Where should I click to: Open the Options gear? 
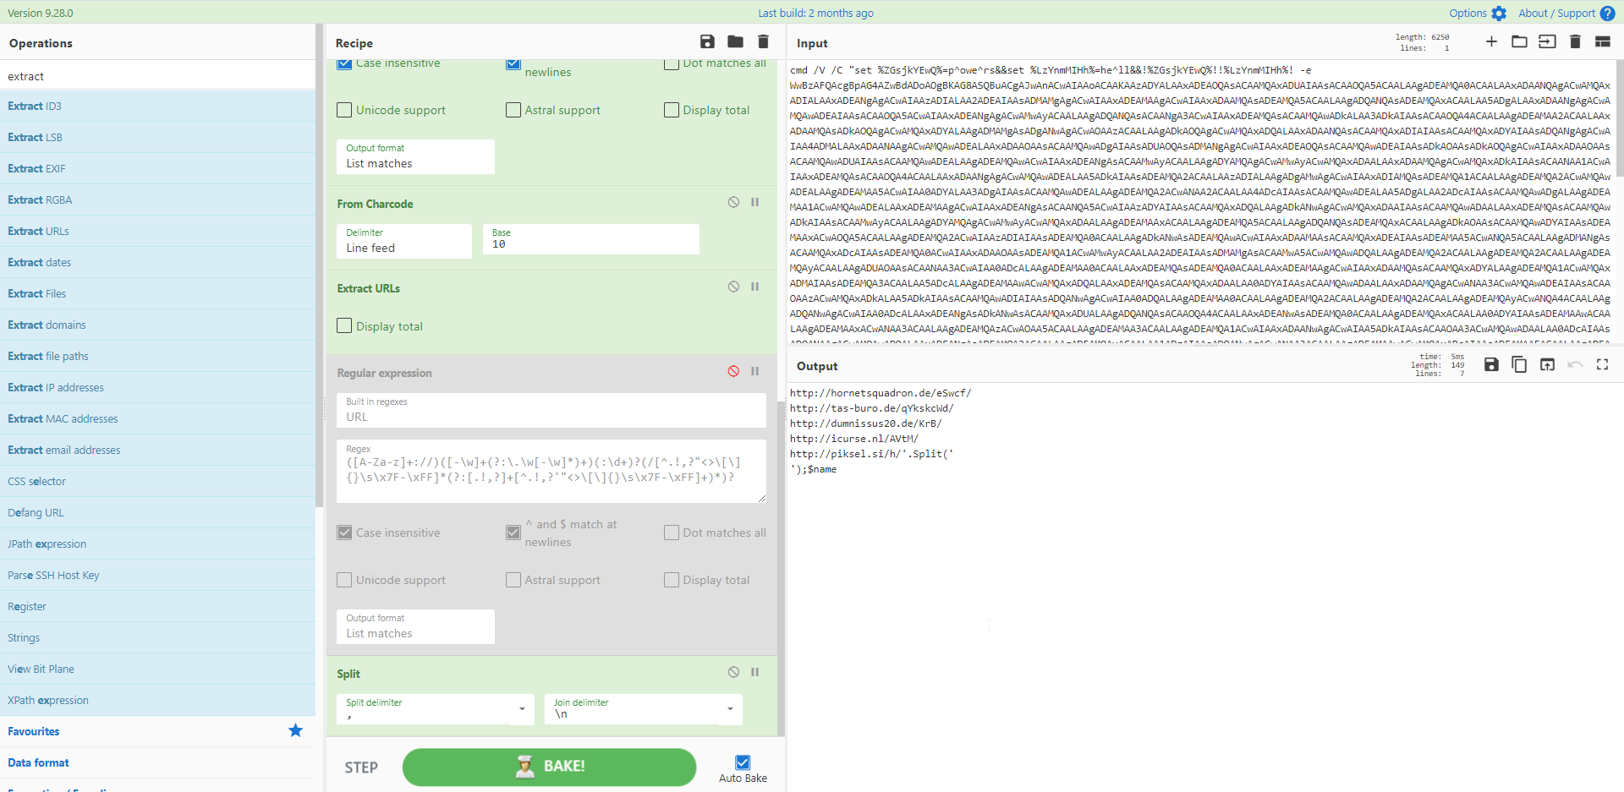point(1499,14)
